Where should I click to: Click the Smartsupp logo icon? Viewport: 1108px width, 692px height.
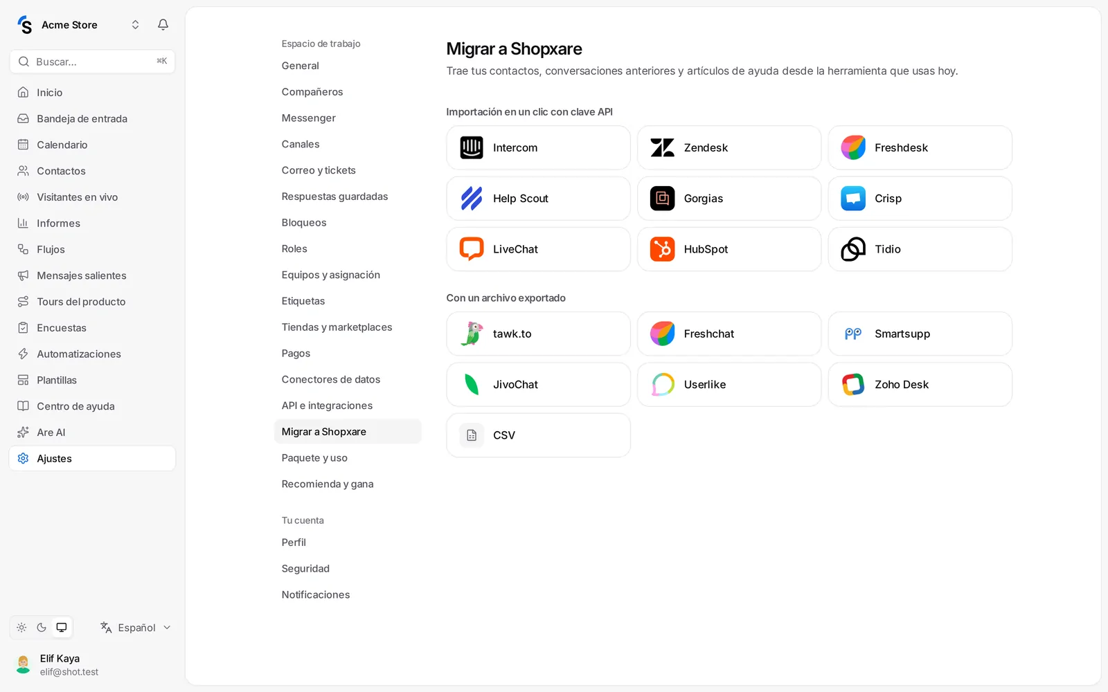(x=853, y=334)
